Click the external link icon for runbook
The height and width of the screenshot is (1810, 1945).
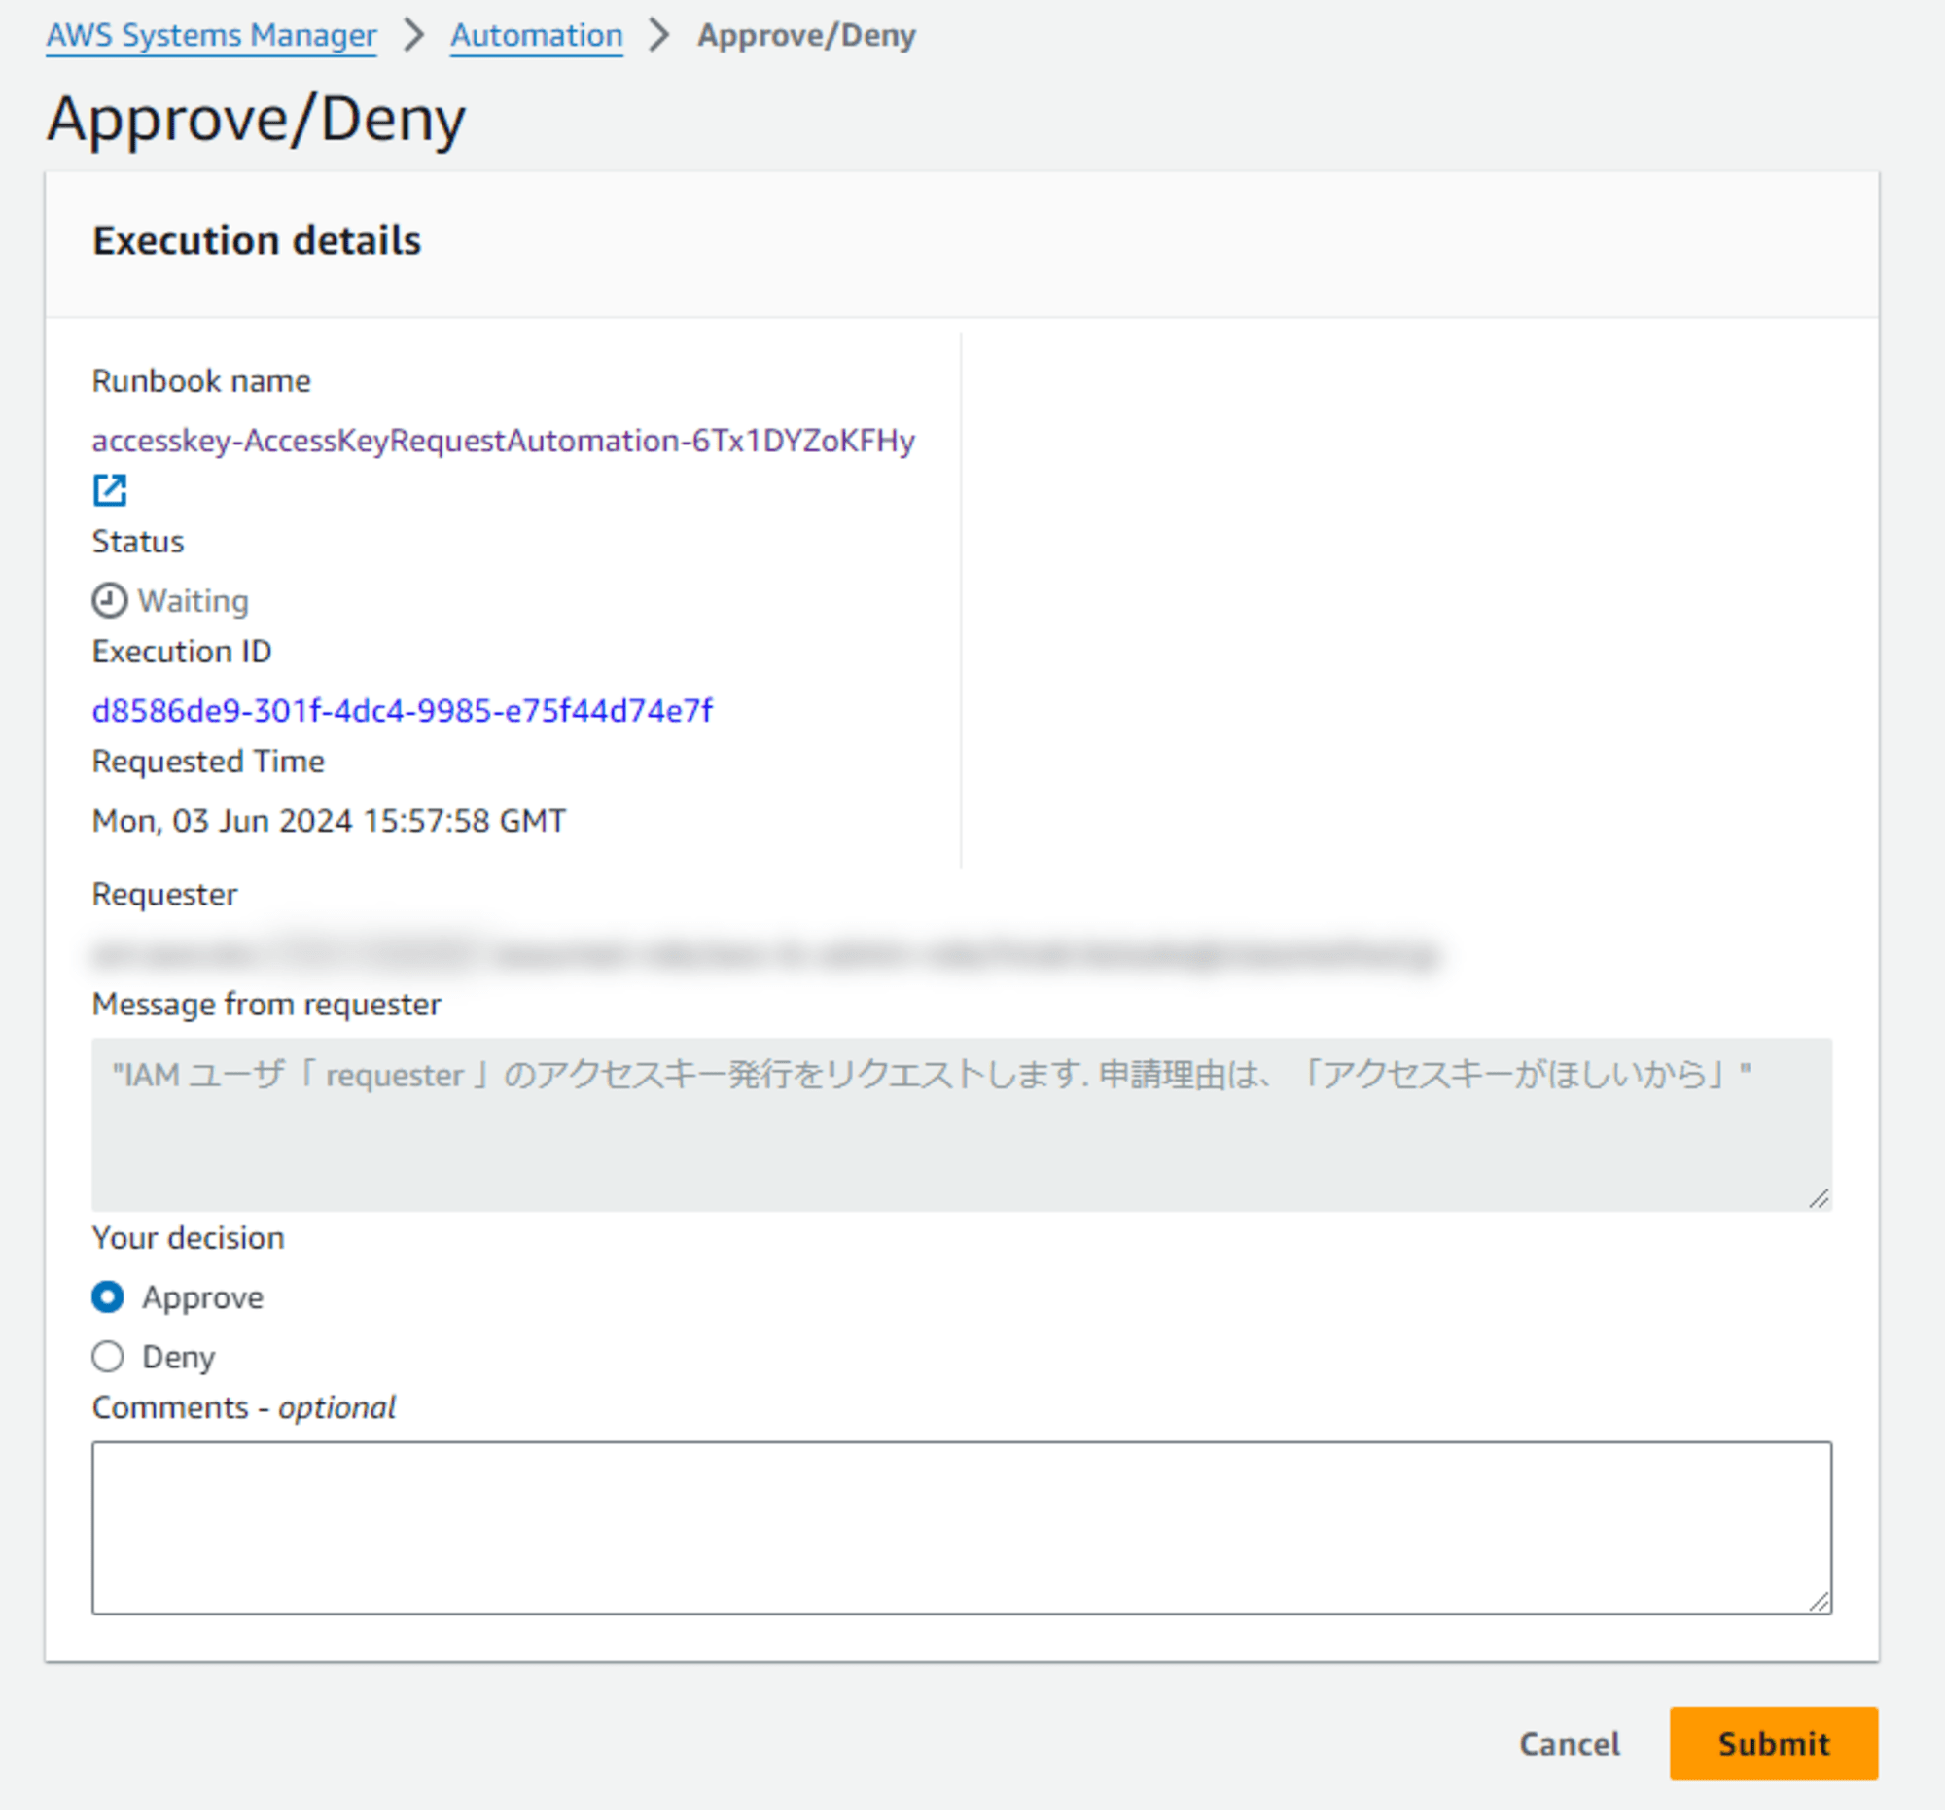click(x=111, y=491)
